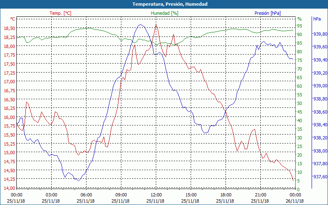Click green humidity axis value 40

[x=300, y=121]
